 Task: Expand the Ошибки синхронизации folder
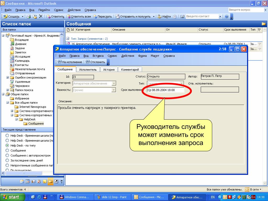8,77
